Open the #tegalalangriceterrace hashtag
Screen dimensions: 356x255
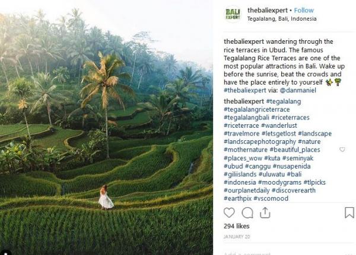pos(256,109)
